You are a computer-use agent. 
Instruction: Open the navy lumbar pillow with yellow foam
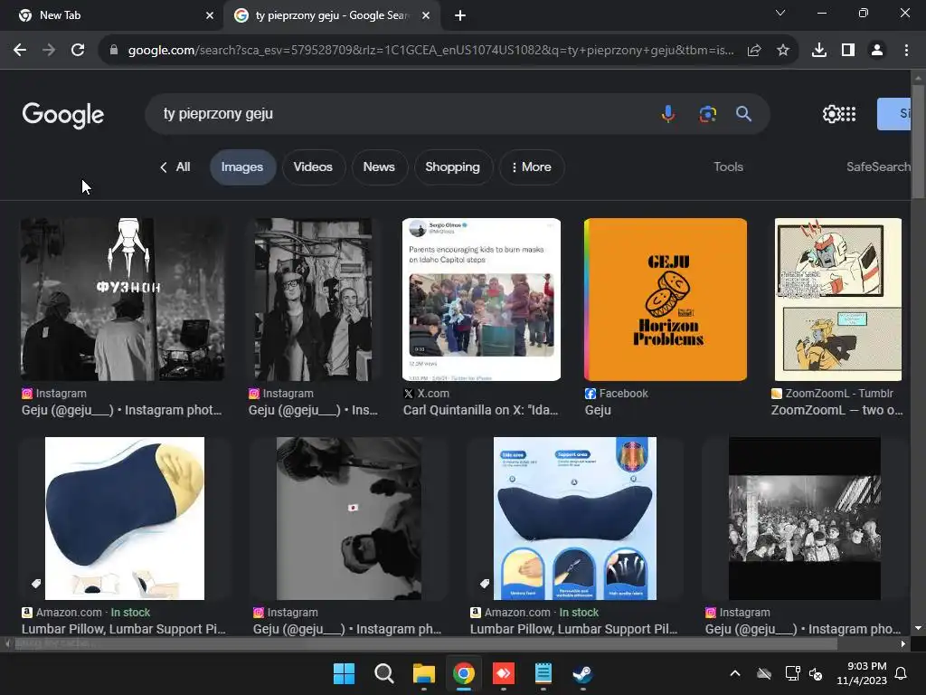[125, 519]
